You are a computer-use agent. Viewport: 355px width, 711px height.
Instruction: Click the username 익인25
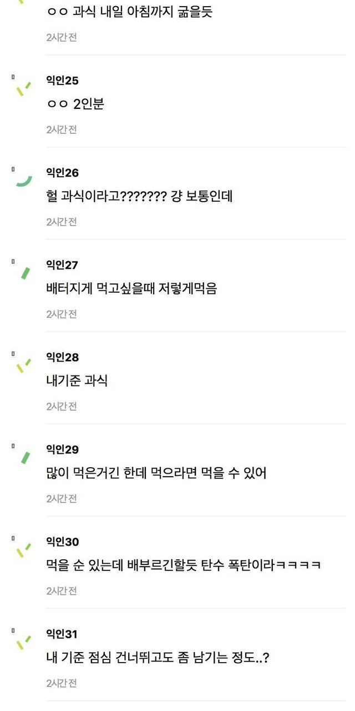(x=62, y=81)
